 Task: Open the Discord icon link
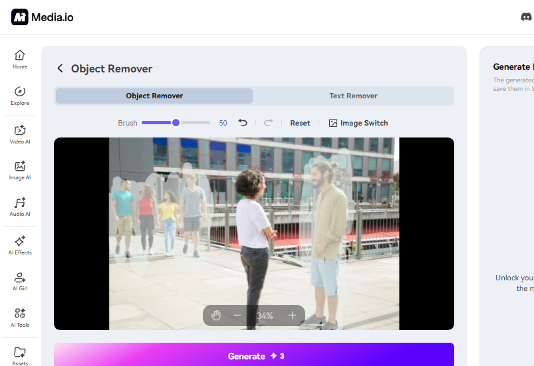click(x=526, y=17)
